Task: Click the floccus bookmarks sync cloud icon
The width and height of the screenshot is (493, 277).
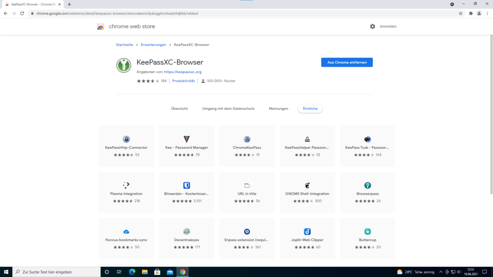Action: click(126, 231)
